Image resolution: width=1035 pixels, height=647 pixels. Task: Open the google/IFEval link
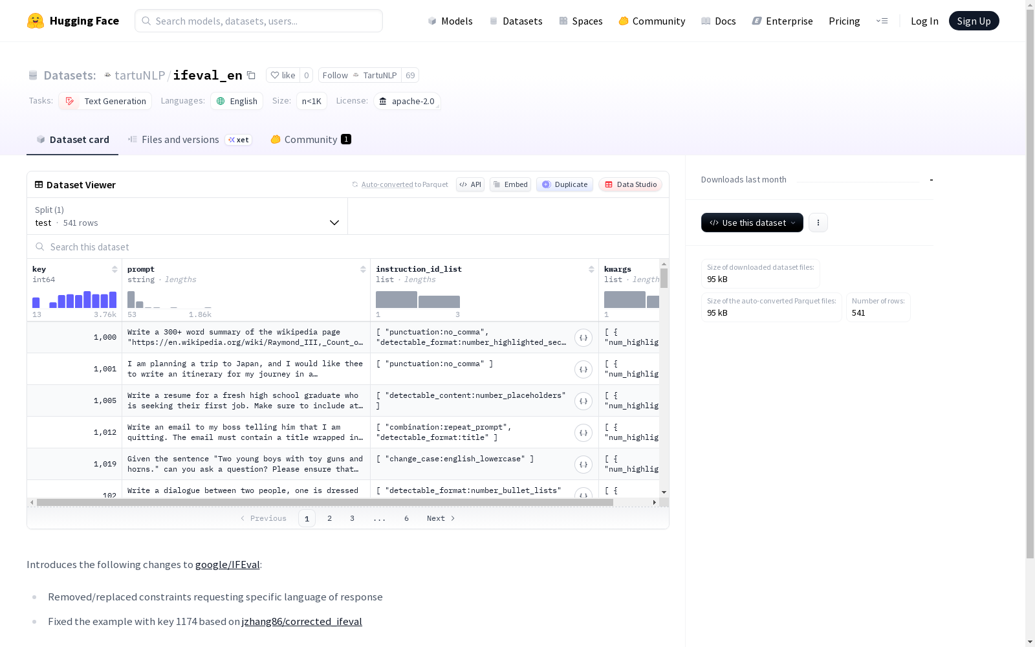pos(228,564)
